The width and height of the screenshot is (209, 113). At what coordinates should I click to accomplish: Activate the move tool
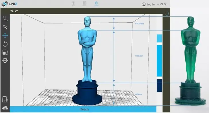[x=5, y=36]
